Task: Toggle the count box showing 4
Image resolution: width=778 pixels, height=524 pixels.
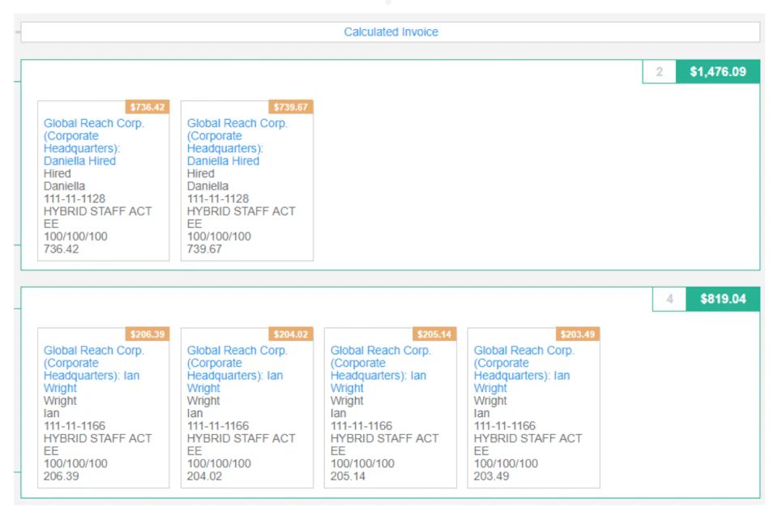Action: (x=669, y=299)
